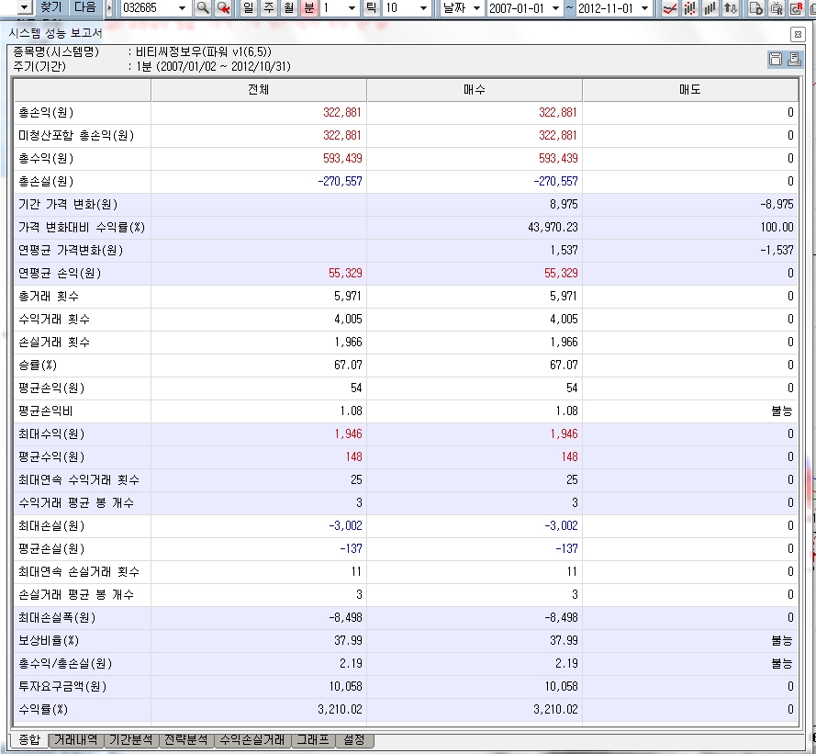This screenshot has height=754, width=816.
Task: Click the red magnifier search icon
Action: pos(223,8)
